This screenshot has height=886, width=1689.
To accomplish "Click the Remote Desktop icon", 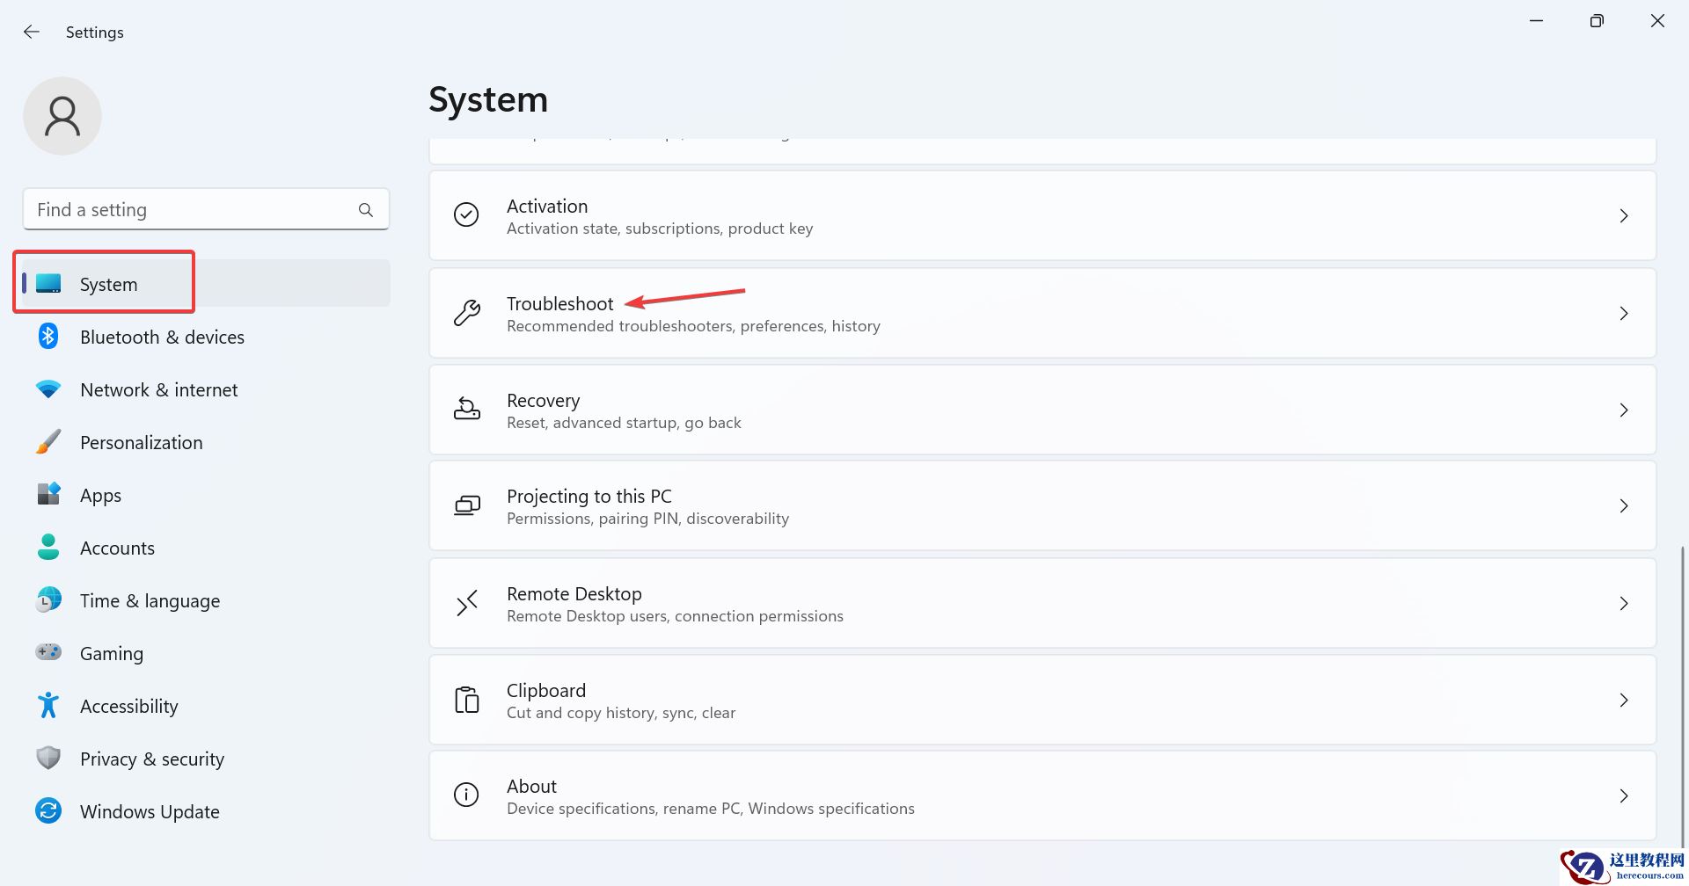I will click(x=466, y=603).
